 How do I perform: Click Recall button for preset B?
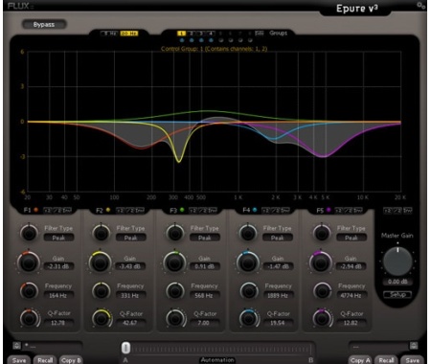coord(386,360)
